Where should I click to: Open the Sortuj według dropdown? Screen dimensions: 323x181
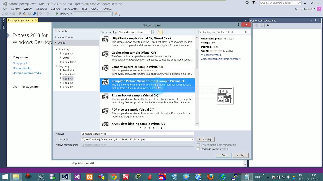[134, 32]
